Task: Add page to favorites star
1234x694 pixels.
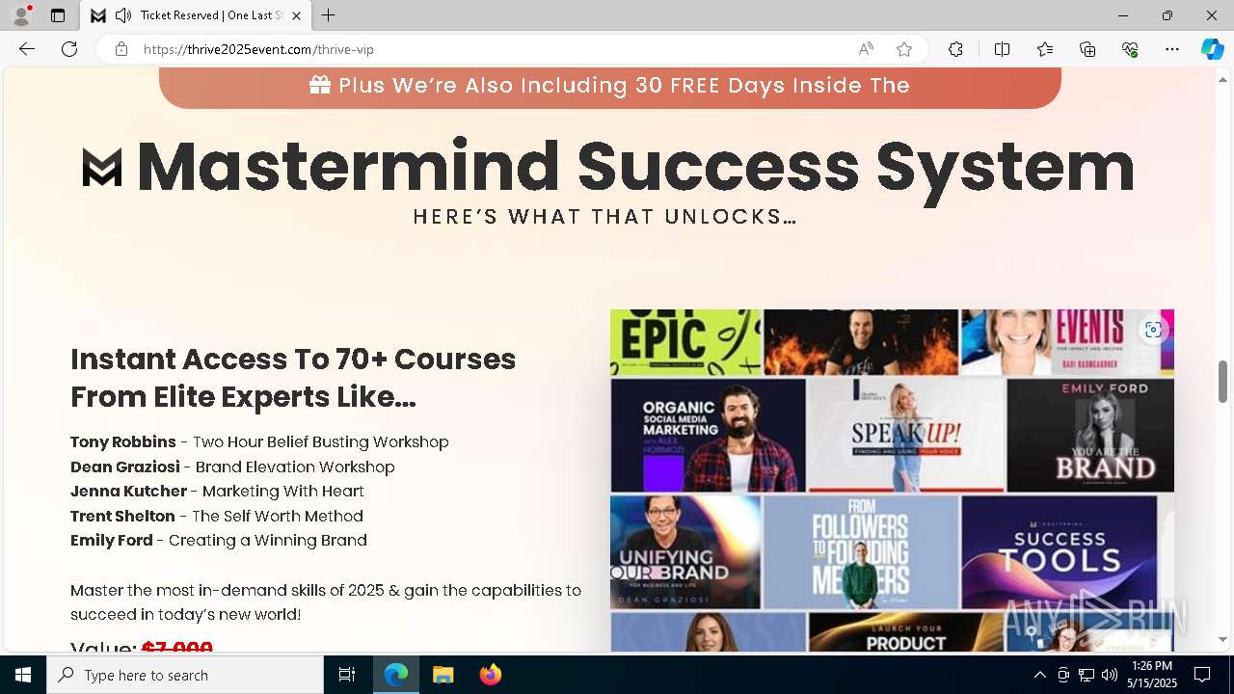Action: pos(904,49)
